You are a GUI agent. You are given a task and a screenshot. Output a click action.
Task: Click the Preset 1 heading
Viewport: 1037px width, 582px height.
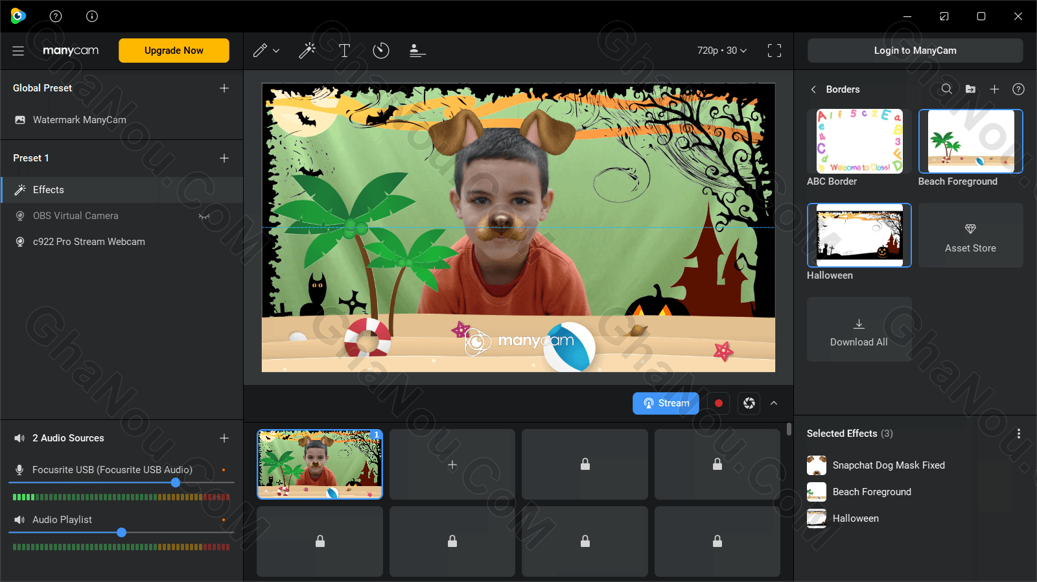tap(31, 158)
